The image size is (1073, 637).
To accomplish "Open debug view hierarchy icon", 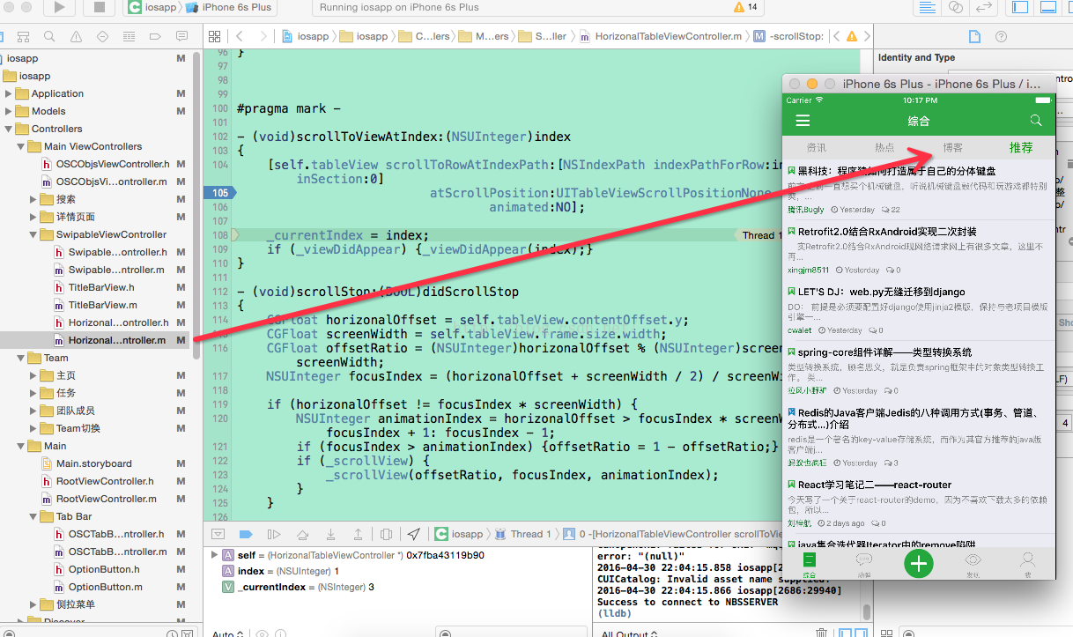I will click(x=386, y=534).
